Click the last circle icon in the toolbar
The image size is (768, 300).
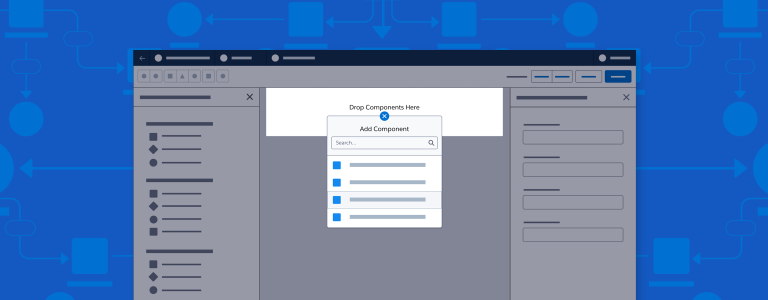click(x=222, y=75)
